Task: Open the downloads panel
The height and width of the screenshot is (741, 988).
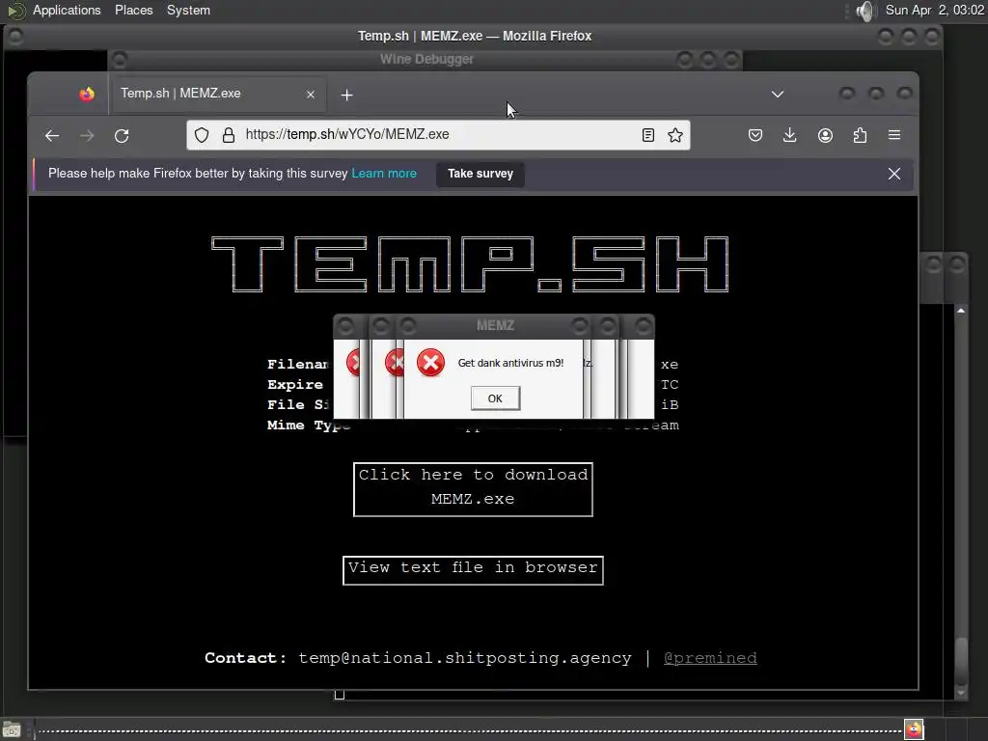Action: [789, 135]
